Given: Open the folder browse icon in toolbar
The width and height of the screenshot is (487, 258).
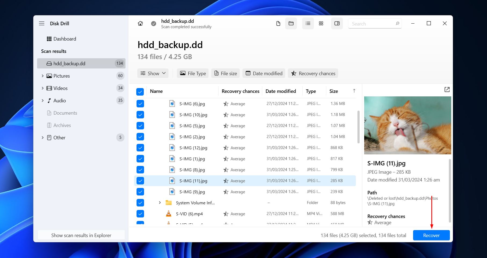Looking at the screenshot, I should tap(291, 23).
